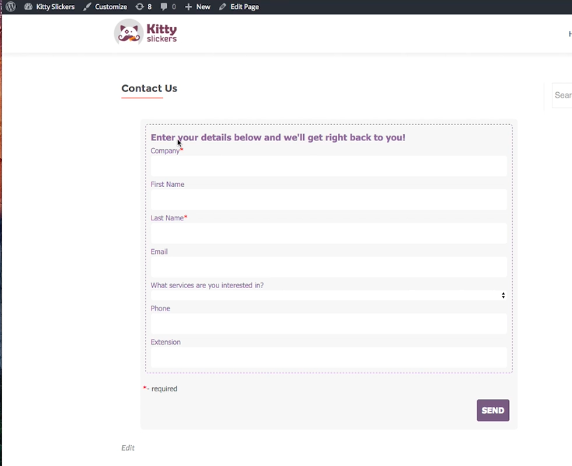Click the Kitty Slickers cat logo
The height and width of the screenshot is (466, 572).
146,32
